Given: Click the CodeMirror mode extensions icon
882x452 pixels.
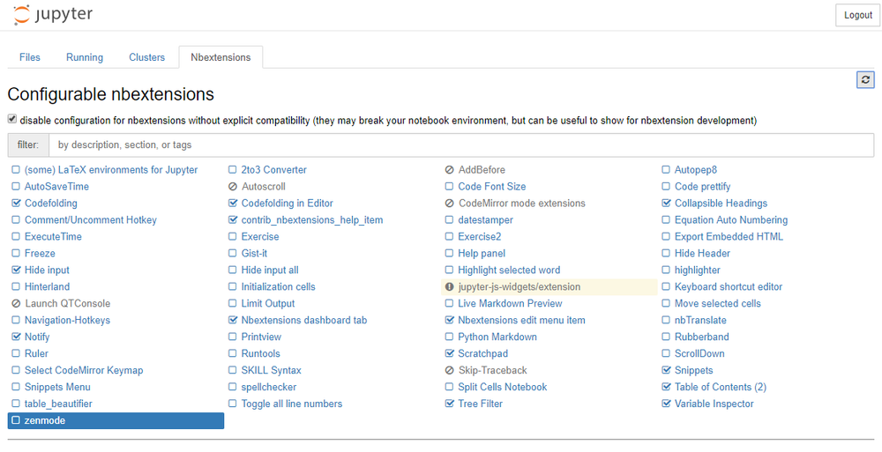Looking at the screenshot, I should coord(450,204).
